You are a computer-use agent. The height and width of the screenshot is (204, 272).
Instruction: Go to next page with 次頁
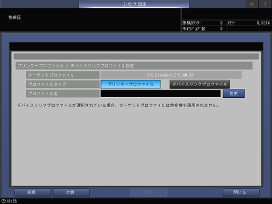[x=72, y=192]
